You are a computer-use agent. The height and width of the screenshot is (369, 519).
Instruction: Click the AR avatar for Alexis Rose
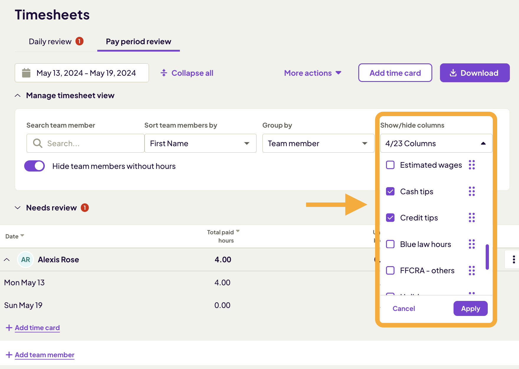pos(25,259)
